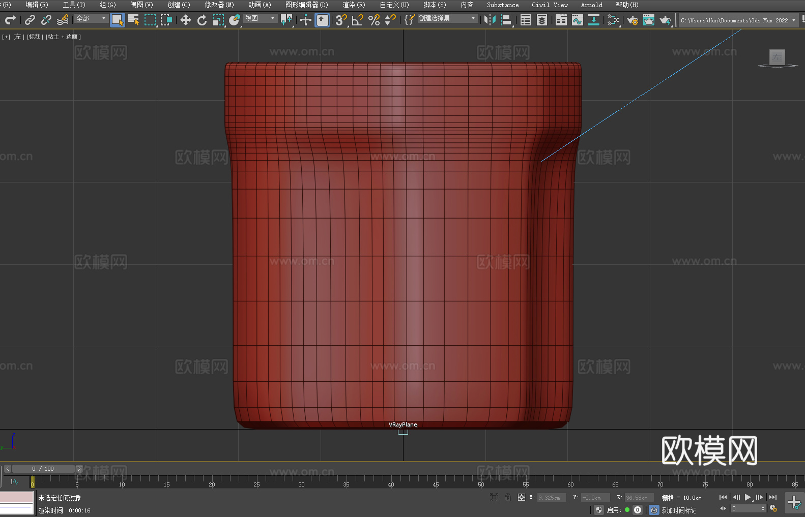Click the Redo arrow icon
The image size is (805, 517).
tap(10, 20)
